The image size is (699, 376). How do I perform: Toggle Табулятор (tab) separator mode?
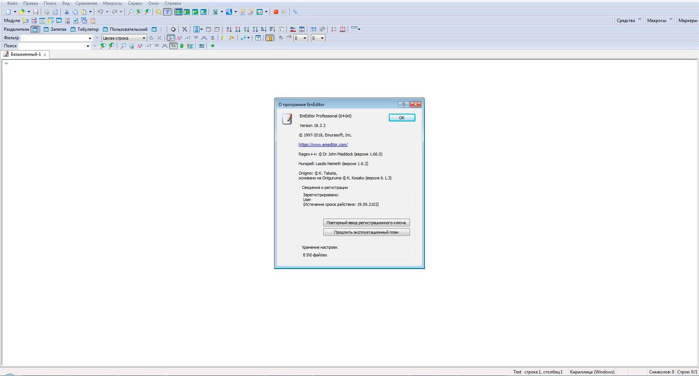pos(84,29)
